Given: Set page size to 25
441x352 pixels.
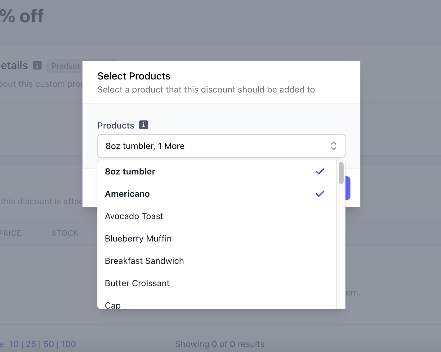Looking at the screenshot, I should [31, 344].
